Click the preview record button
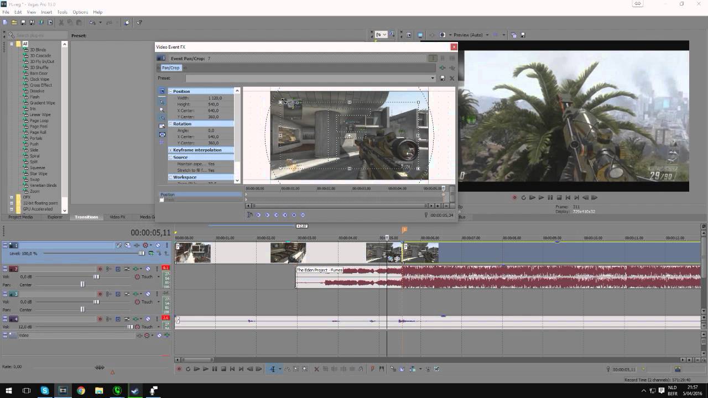The image size is (708, 398). 514,197
